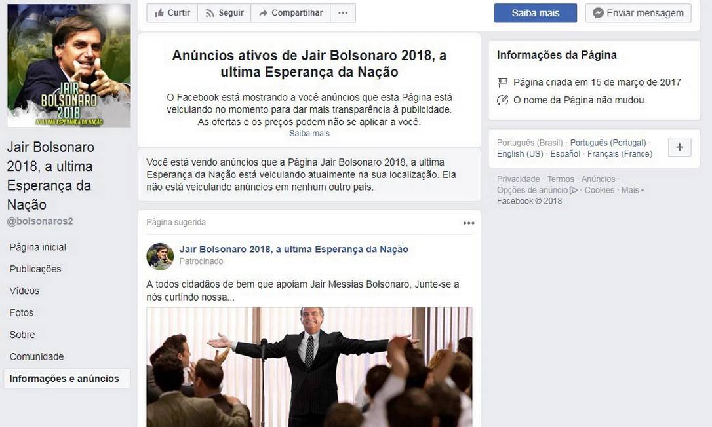Open the Página inicial tab
The height and width of the screenshot is (427, 712).
[x=38, y=248]
